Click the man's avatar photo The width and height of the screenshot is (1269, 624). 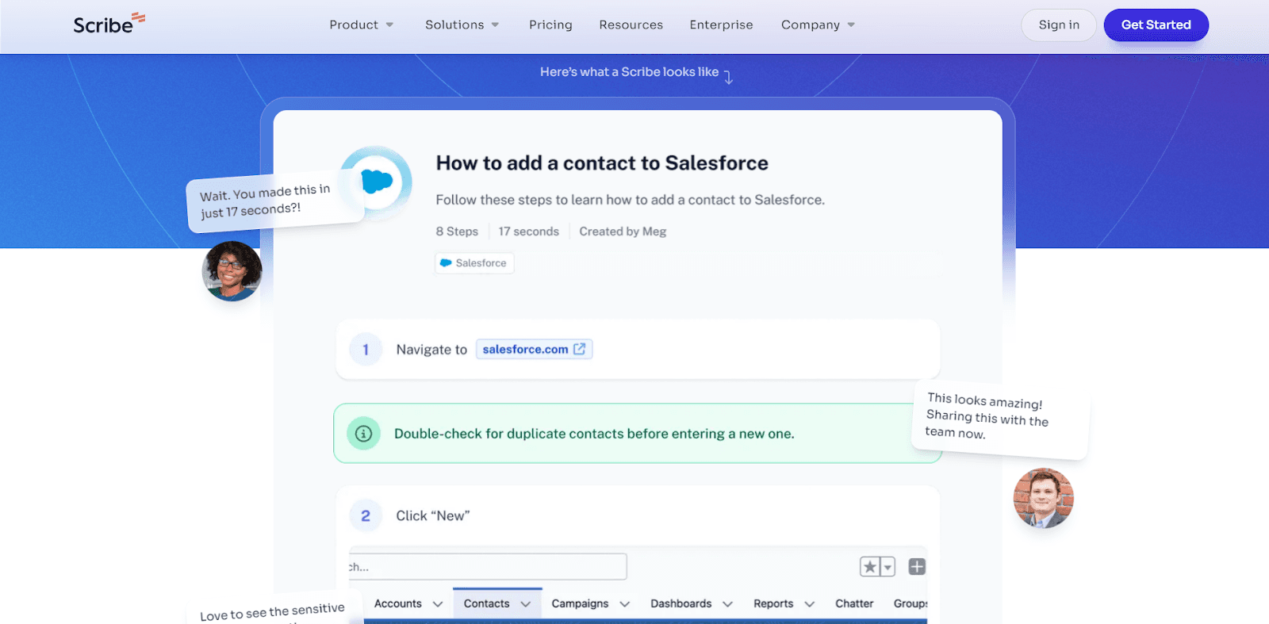(x=1044, y=498)
